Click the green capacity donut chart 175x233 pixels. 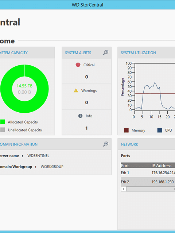24,89
